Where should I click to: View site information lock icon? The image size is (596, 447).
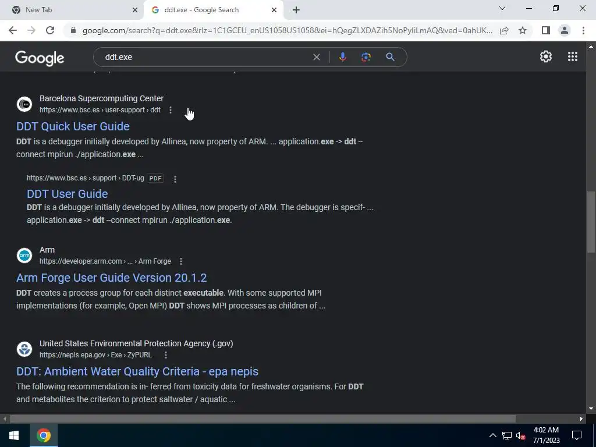[73, 30]
